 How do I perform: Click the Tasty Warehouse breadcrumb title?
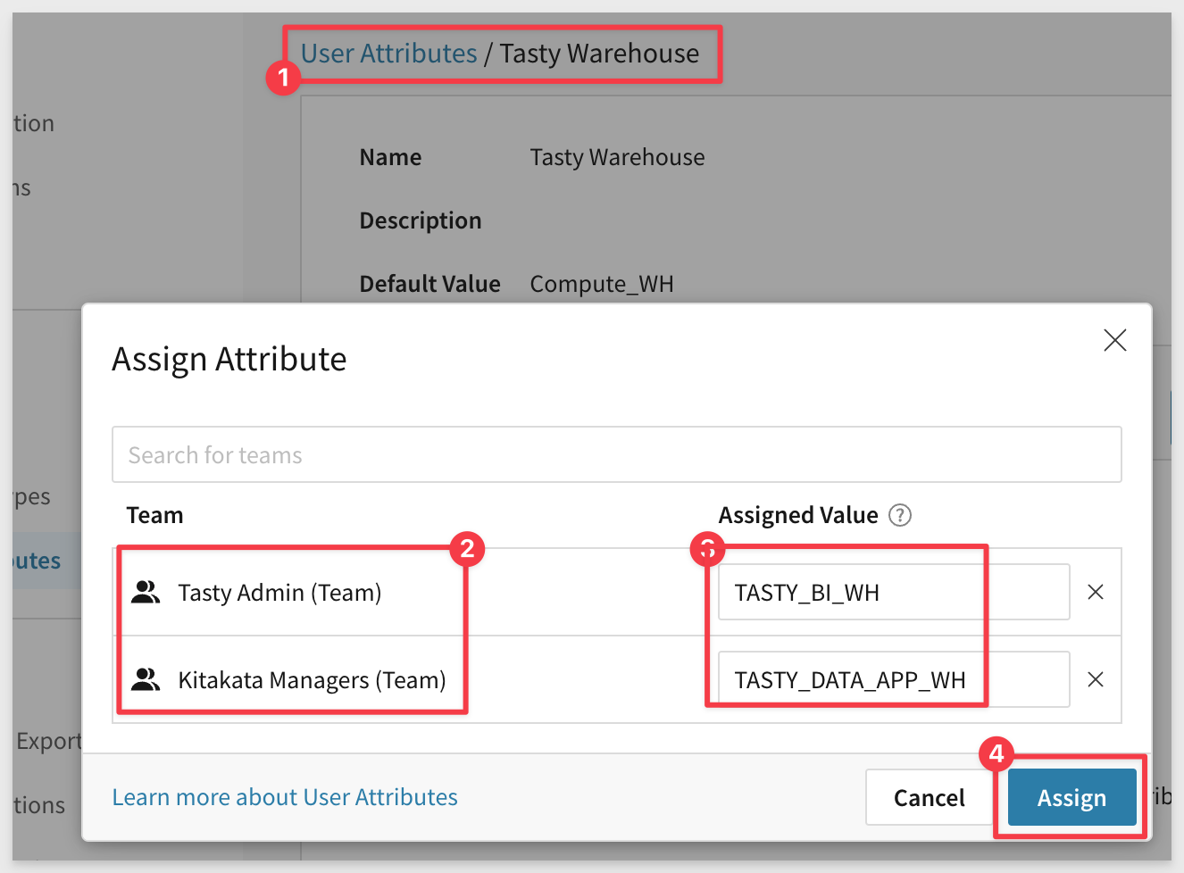click(599, 54)
